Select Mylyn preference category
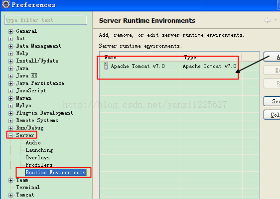The image size is (280, 199). click(24, 106)
